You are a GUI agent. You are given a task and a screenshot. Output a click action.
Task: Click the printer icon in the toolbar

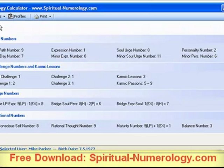(36, 16)
